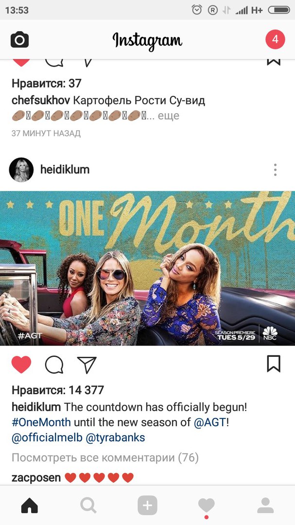Open the Search tab magnifier
295x525 pixels.
point(88,505)
